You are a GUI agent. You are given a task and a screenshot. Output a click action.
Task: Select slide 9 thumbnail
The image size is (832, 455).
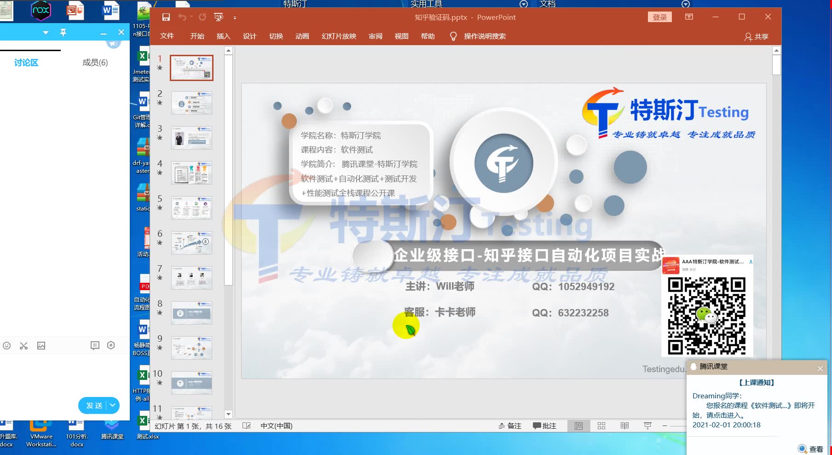(191, 348)
